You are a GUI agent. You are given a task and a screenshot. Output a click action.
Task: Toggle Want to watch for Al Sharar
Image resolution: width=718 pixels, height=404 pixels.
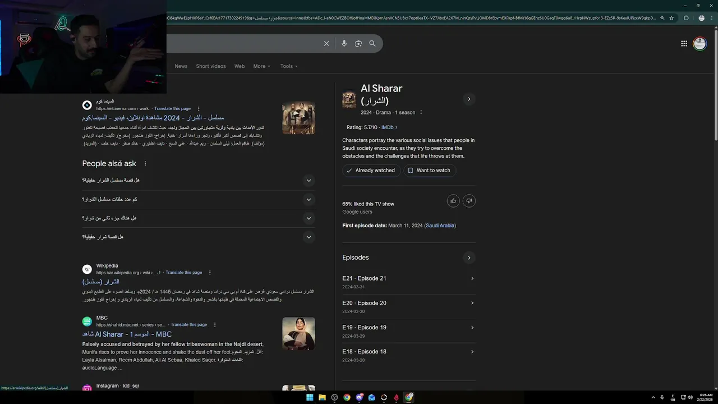pyautogui.click(x=429, y=171)
